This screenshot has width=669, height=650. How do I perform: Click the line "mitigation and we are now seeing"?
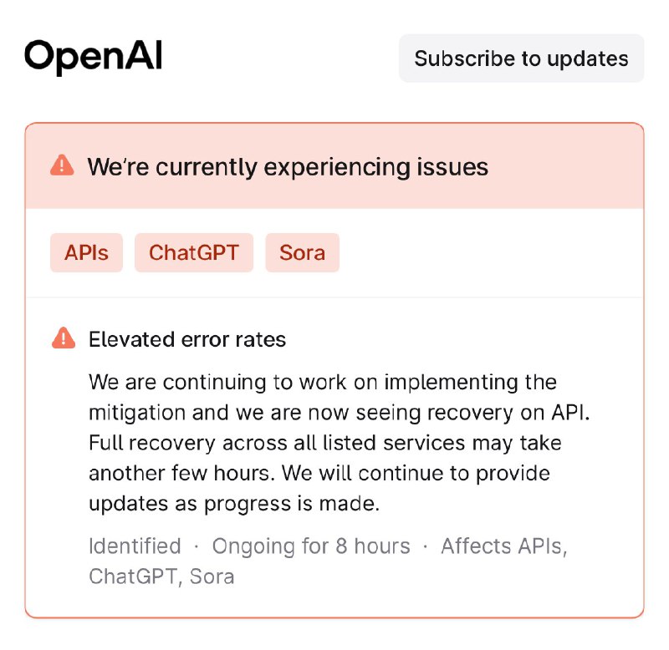[340, 413]
